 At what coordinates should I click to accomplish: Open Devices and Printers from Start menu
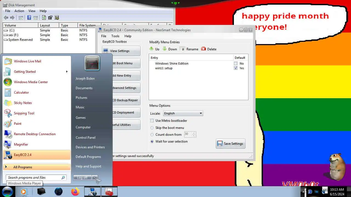[90, 147]
